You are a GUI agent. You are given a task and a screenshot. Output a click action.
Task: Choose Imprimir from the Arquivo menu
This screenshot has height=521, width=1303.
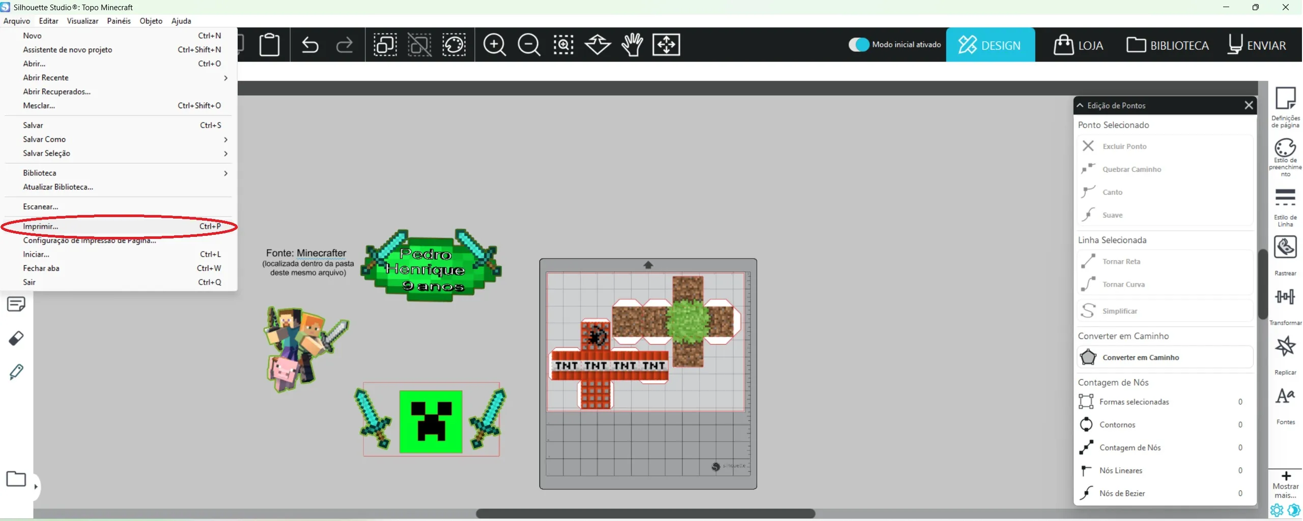click(41, 227)
